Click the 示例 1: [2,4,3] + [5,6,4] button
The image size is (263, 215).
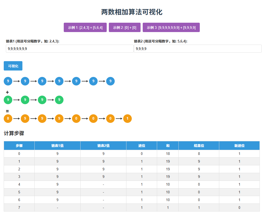click(x=85, y=27)
